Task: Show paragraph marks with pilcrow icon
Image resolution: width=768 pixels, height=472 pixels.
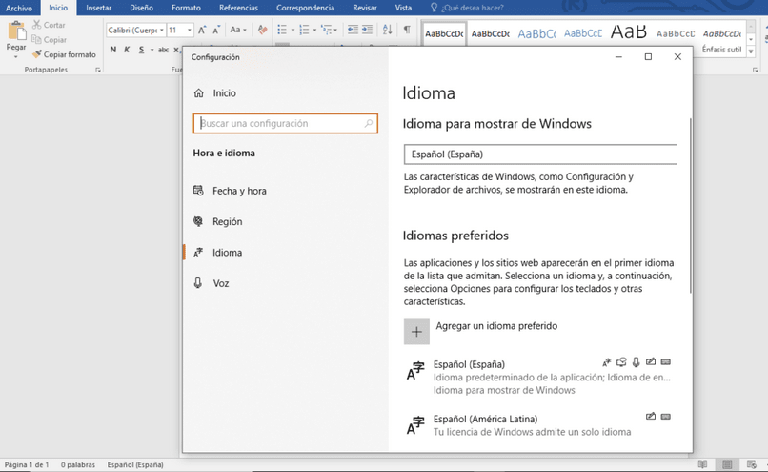Action: click(x=407, y=30)
